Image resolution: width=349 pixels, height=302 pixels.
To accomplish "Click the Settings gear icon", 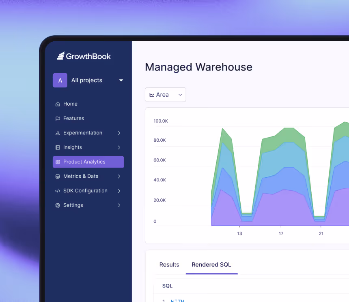I will (x=58, y=205).
